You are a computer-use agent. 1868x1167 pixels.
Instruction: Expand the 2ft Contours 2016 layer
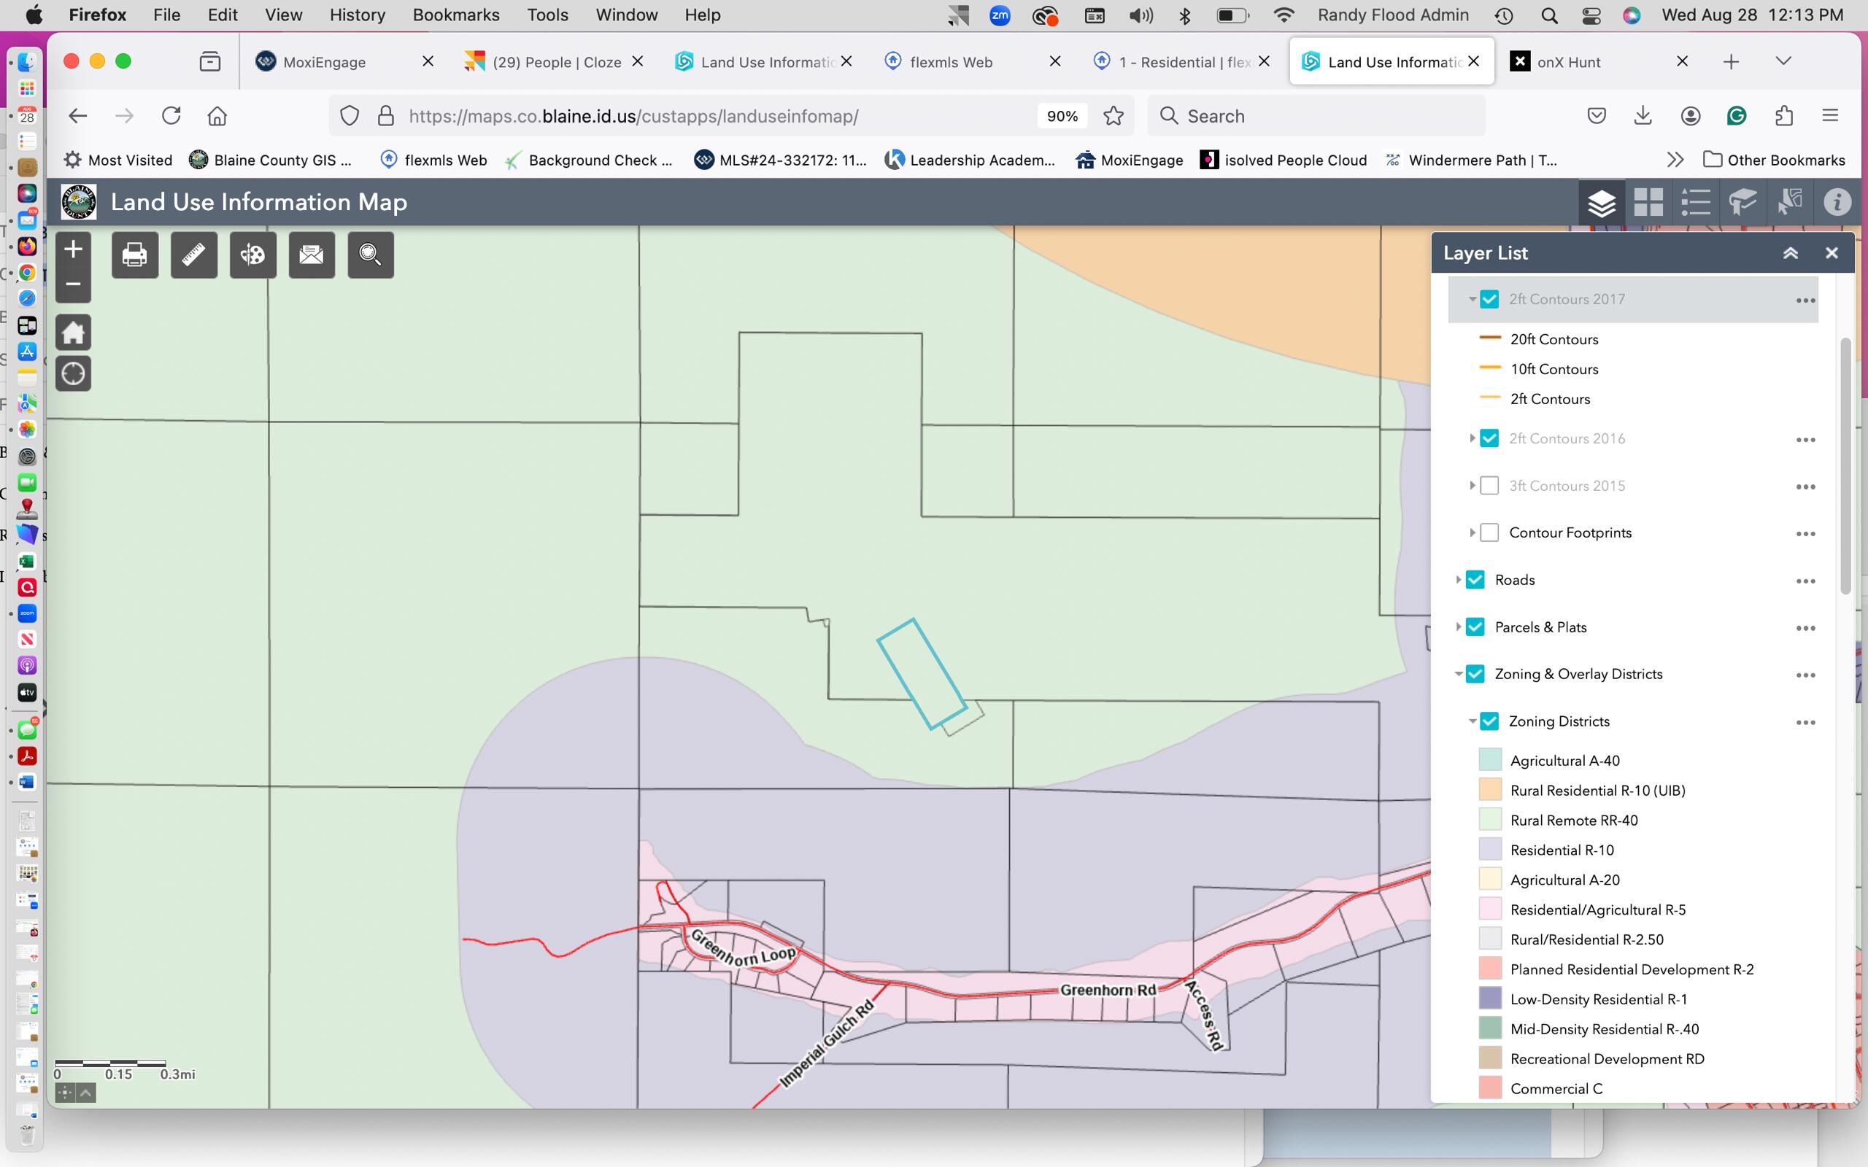click(1472, 438)
